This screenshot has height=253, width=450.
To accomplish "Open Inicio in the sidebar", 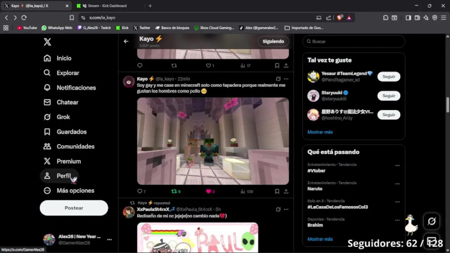I will coord(57,58).
